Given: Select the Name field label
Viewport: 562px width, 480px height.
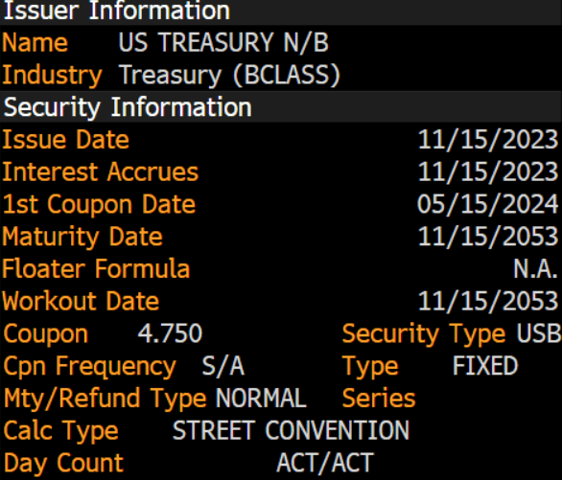Looking at the screenshot, I should (35, 42).
